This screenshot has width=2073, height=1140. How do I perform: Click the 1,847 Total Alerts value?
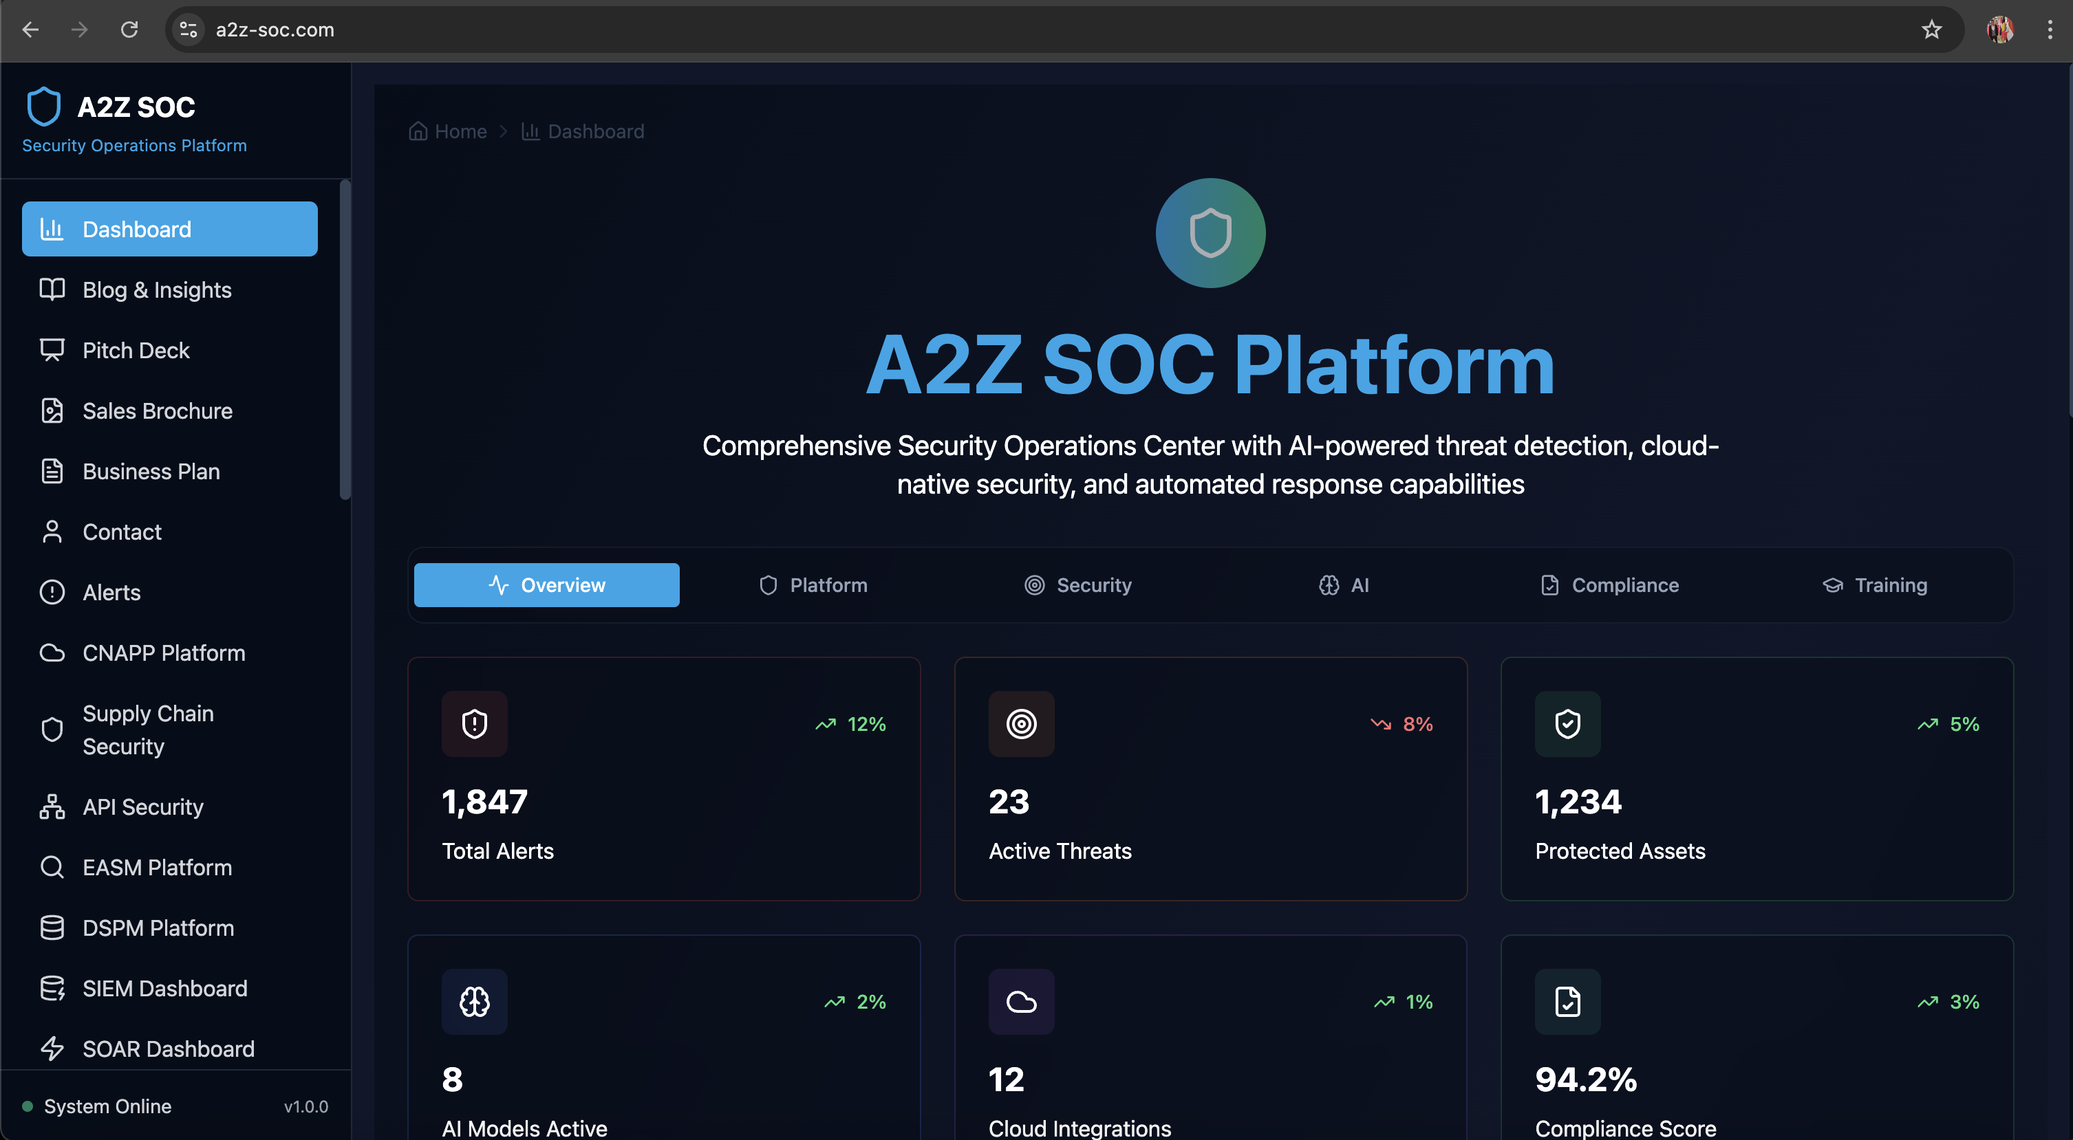[x=484, y=802]
